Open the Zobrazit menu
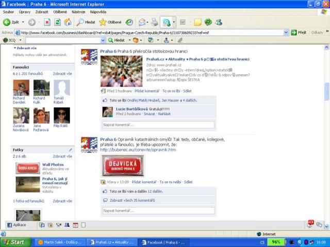The image size is (330, 247). [x=42, y=12]
